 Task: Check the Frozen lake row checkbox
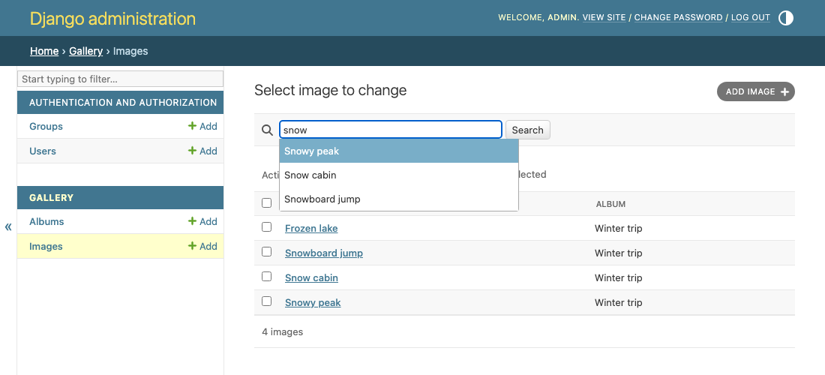click(x=267, y=227)
